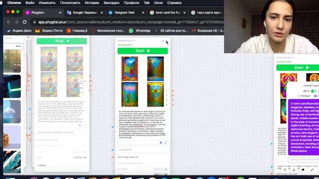Open Яндекс.Почта bookmark
Viewport: 319px width, 179px height.
coord(49,31)
